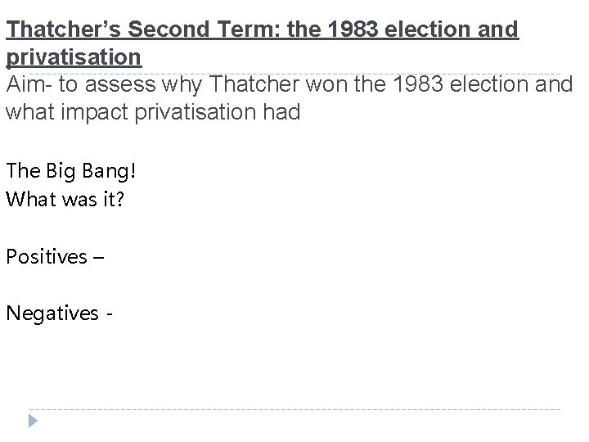This screenshot has height=442, width=589.
Task: Click the blue triangle arrow at slide bottom
Action: 33,422
